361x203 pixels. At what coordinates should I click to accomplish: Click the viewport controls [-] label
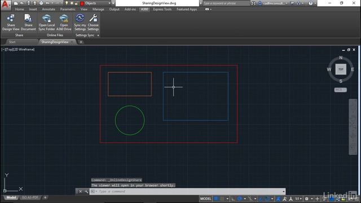click(3, 50)
